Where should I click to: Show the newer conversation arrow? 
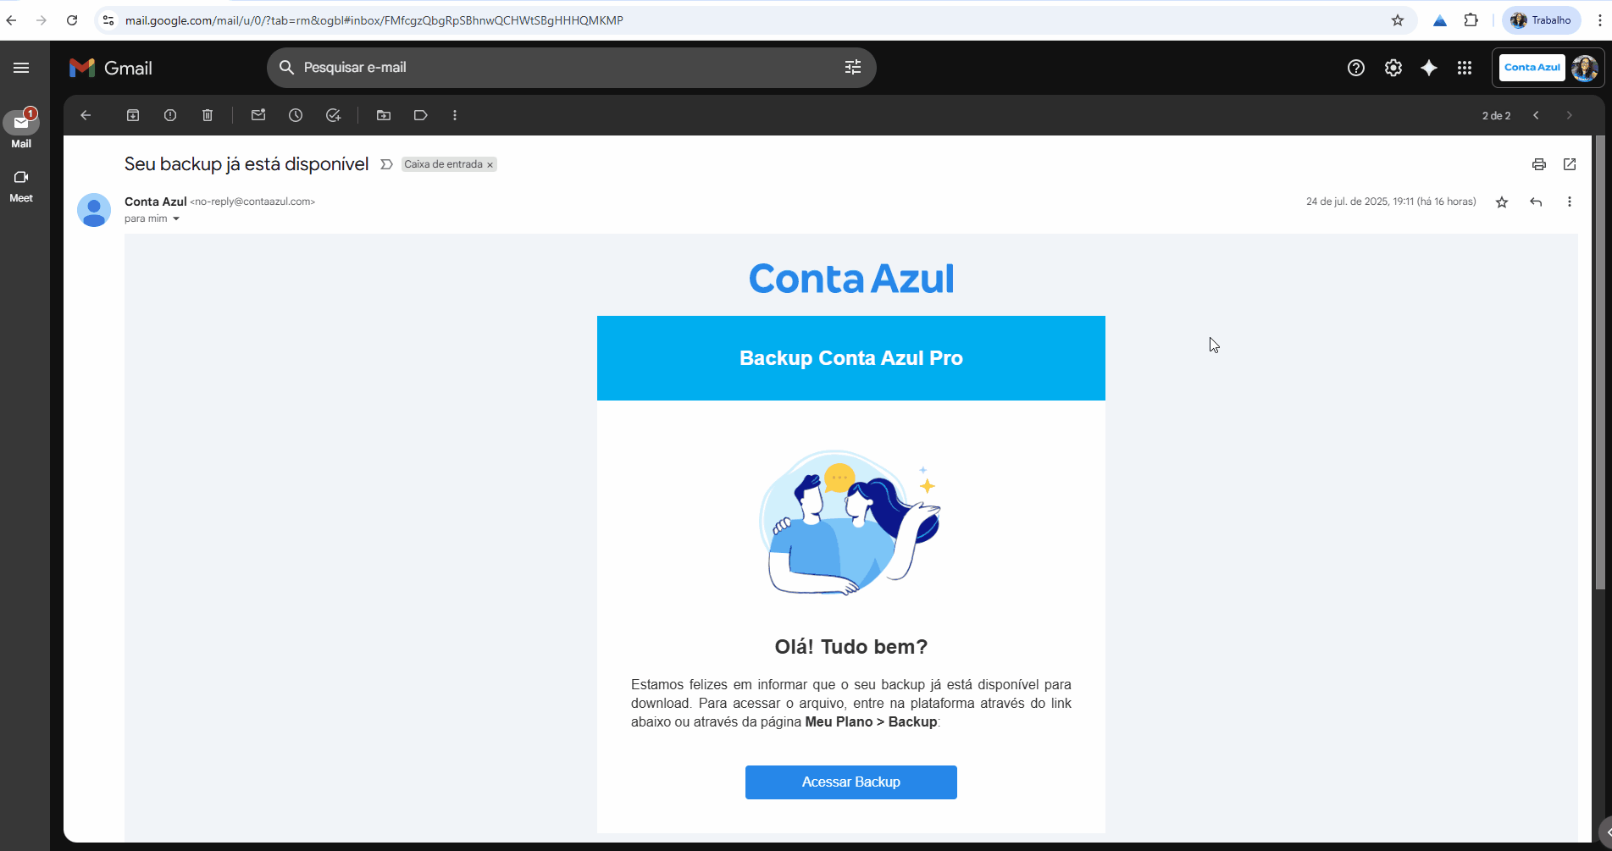click(1536, 115)
